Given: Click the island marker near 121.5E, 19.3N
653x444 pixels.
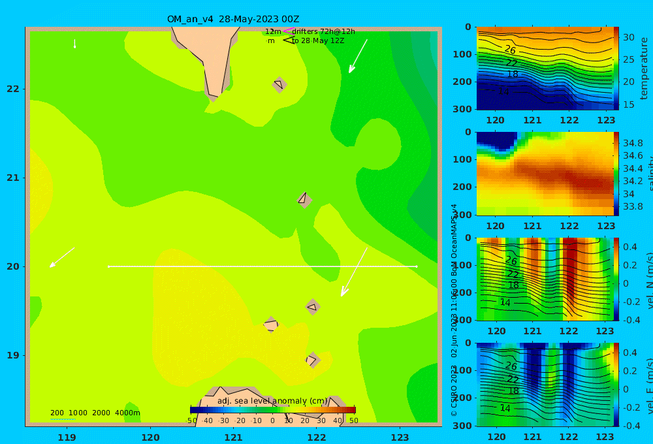Looking at the screenshot, I should tap(271, 325).
